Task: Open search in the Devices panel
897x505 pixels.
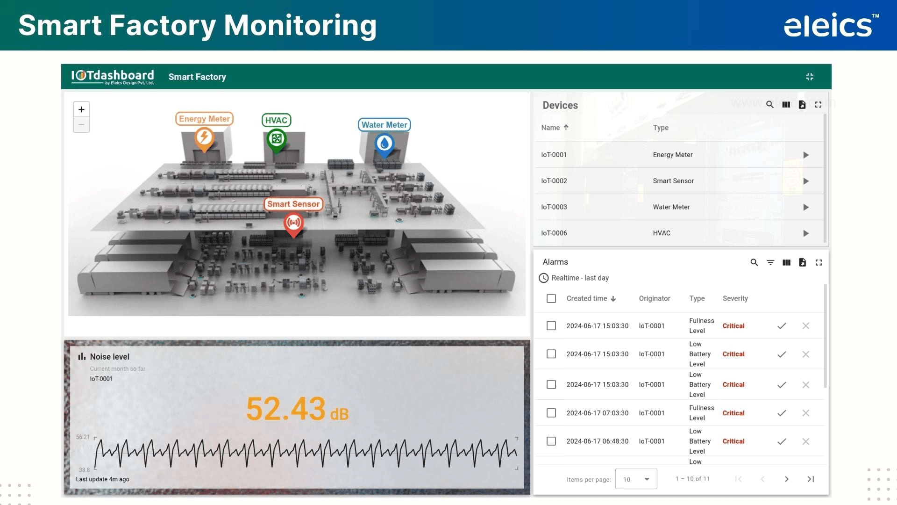Action: (x=770, y=105)
